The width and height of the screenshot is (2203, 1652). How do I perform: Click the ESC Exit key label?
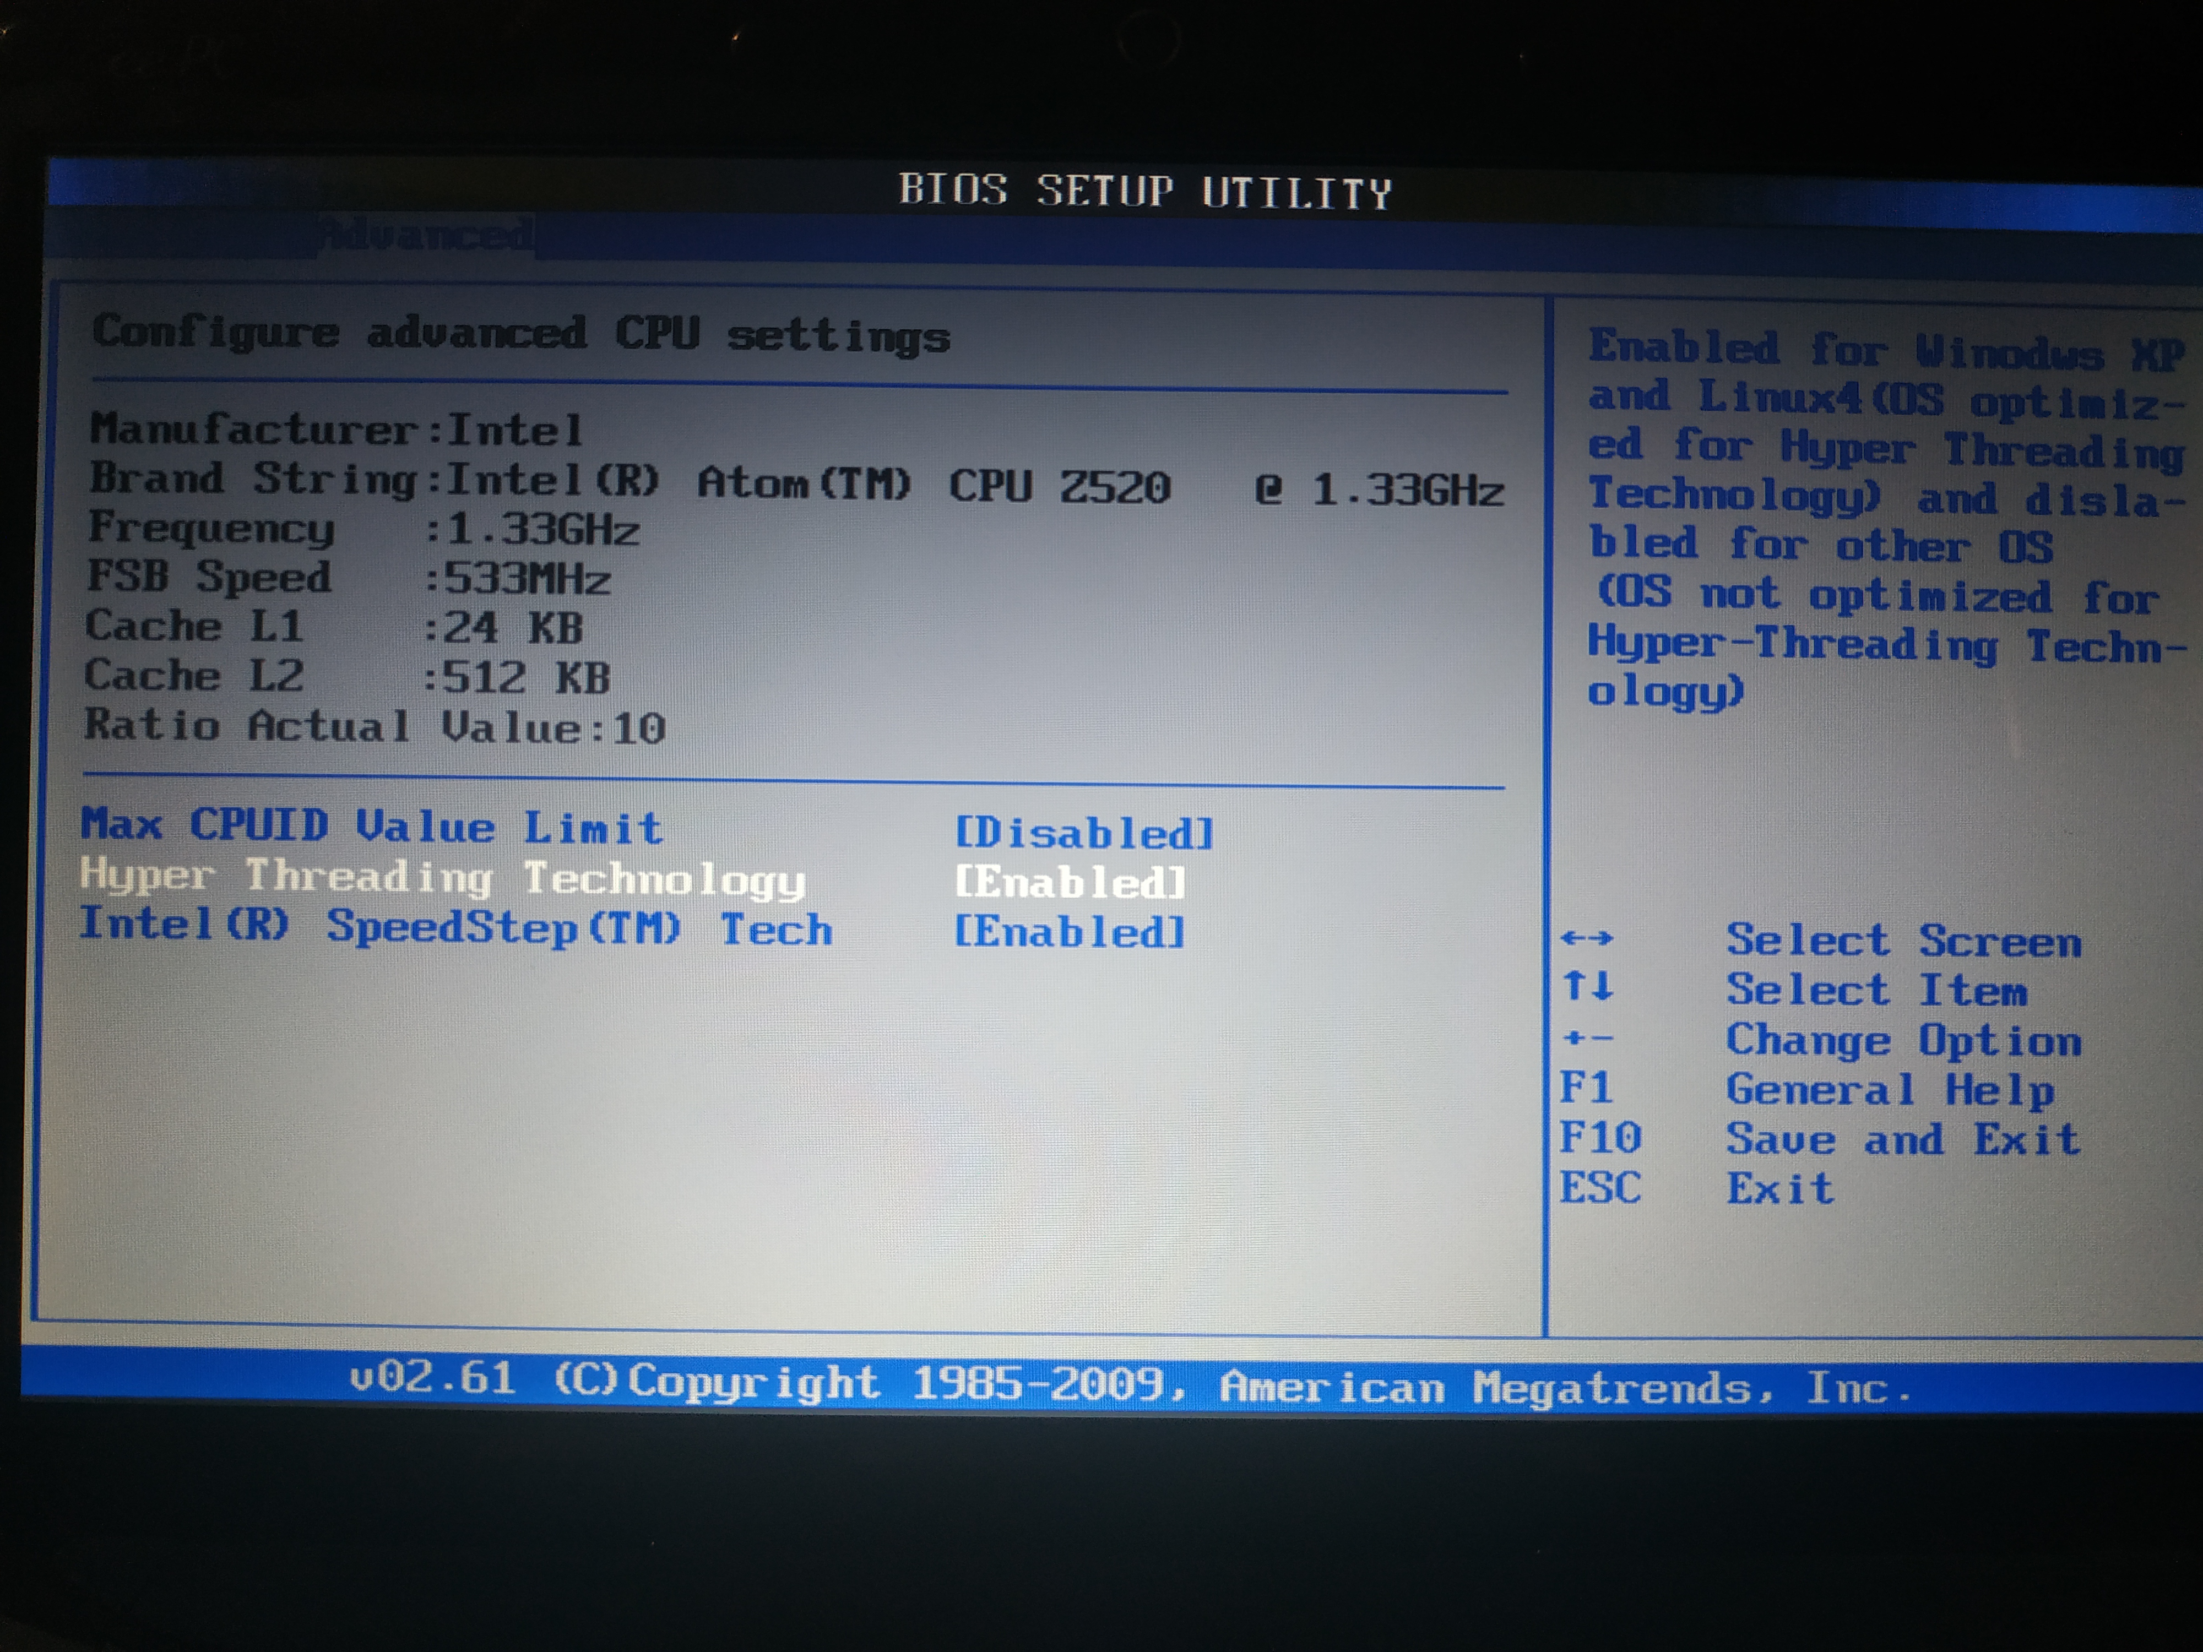click(1599, 1188)
